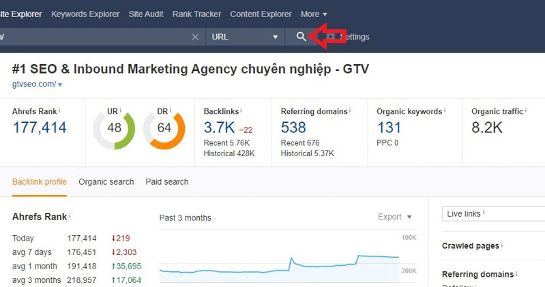Click the UR 48 gauge

[114, 128]
